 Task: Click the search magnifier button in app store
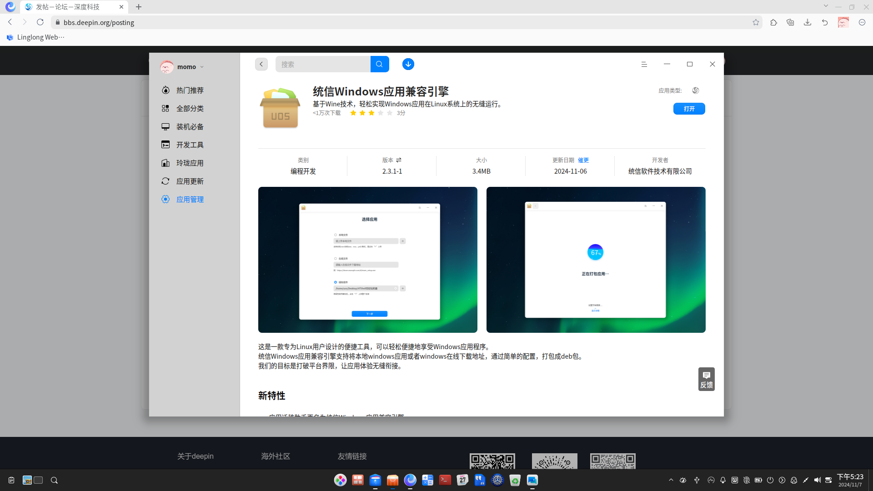379,64
